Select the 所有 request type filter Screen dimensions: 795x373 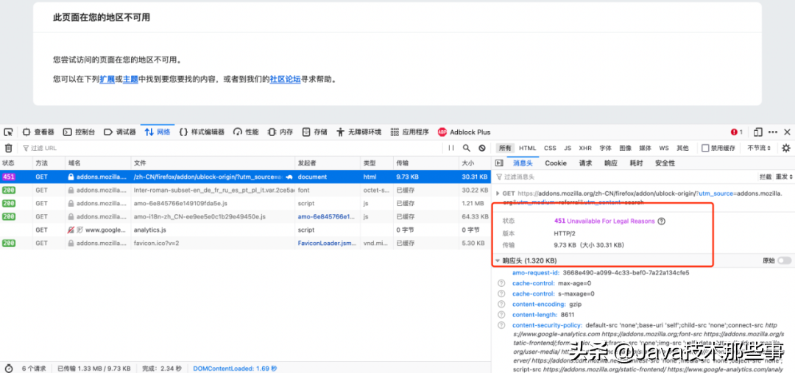505,148
